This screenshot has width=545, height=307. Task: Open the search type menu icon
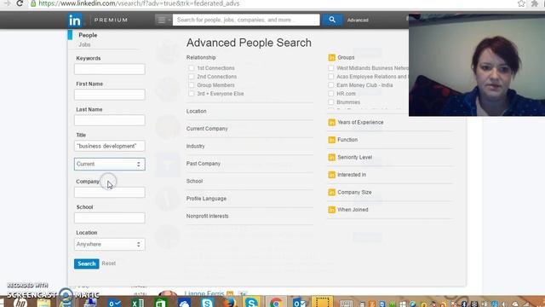click(x=163, y=20)
